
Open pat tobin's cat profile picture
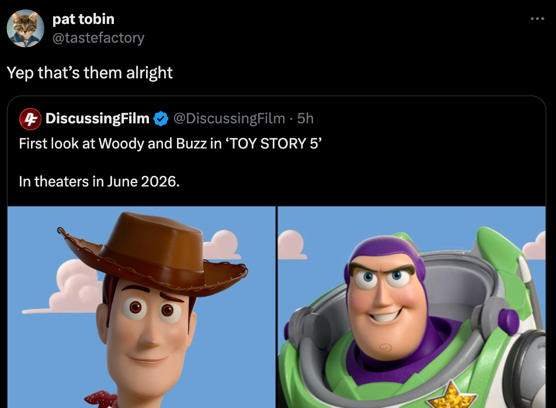click(26, 29)
